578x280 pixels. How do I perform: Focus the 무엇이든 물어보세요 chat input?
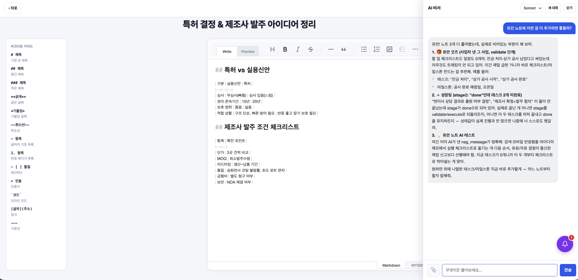(499, 270)
